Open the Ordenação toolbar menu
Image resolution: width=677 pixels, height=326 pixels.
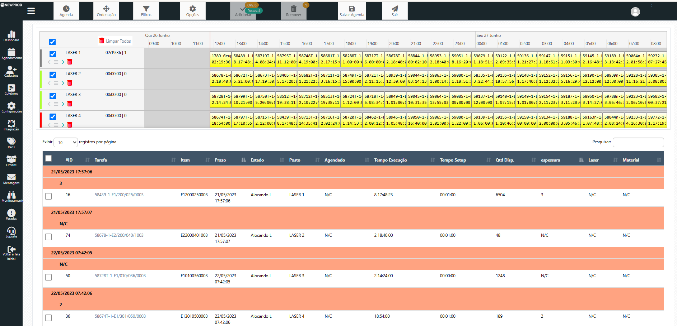(x=106, y=11)
